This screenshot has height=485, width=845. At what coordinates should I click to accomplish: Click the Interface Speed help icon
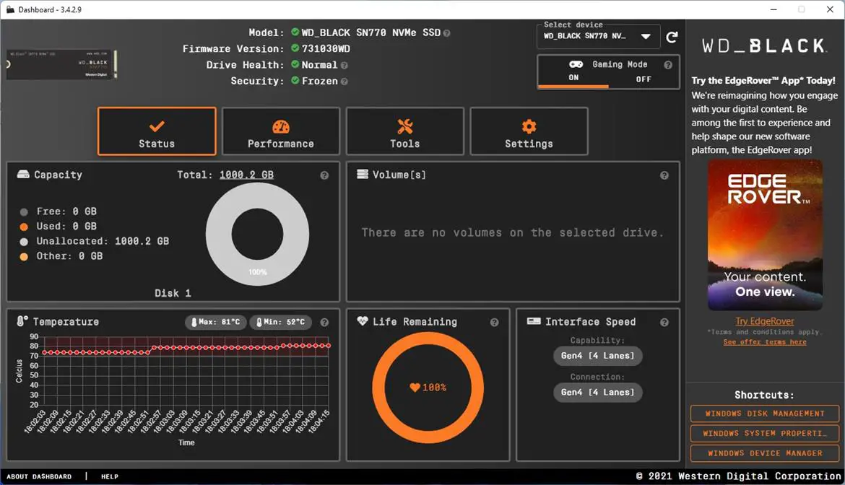(664, 323)
